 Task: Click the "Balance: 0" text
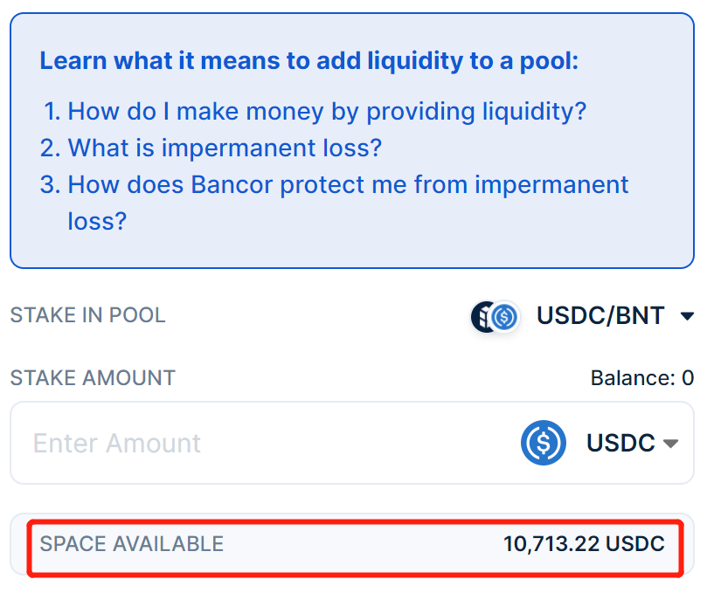641,378
